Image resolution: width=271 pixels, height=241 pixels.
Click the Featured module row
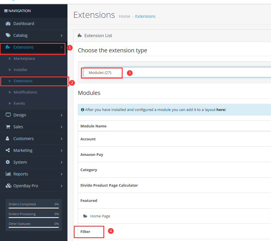[174, 201]
